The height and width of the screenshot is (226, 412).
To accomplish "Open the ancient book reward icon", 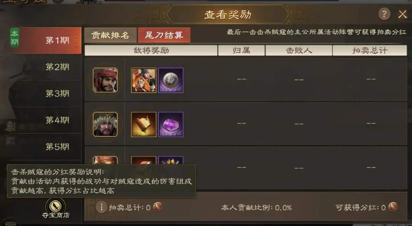I will (x=143, y=124).
